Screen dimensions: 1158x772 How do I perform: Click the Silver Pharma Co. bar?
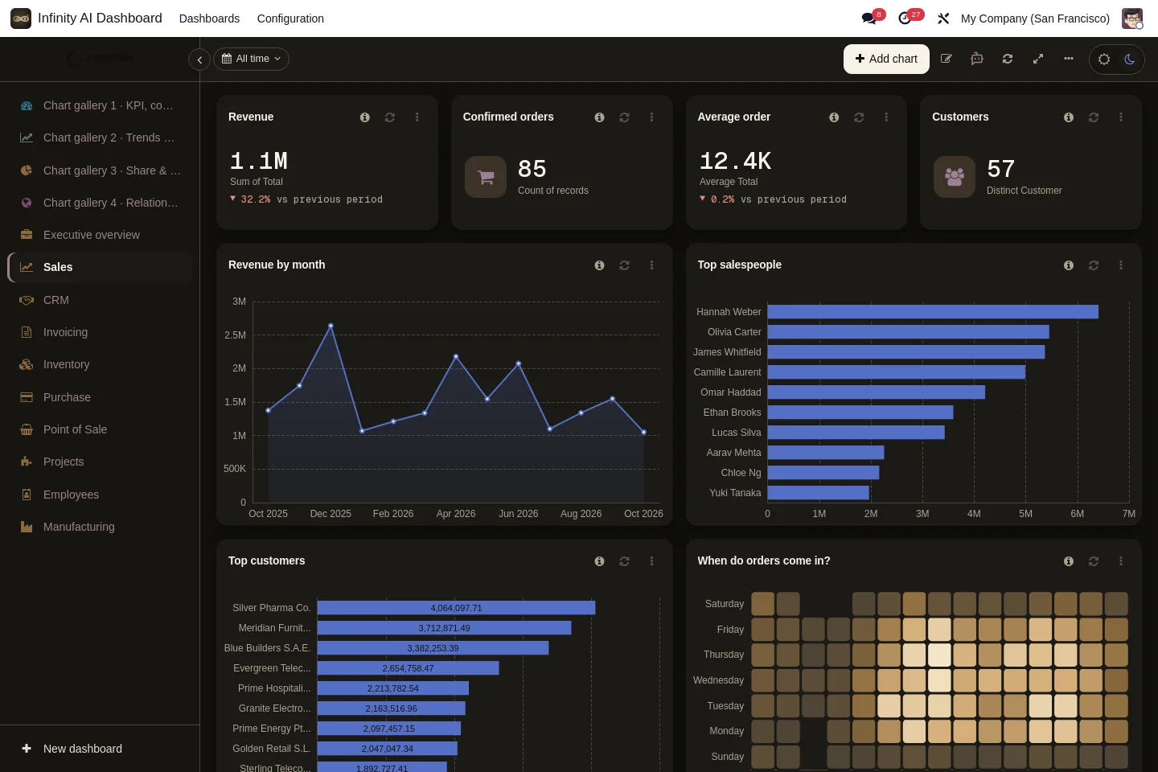456,608
